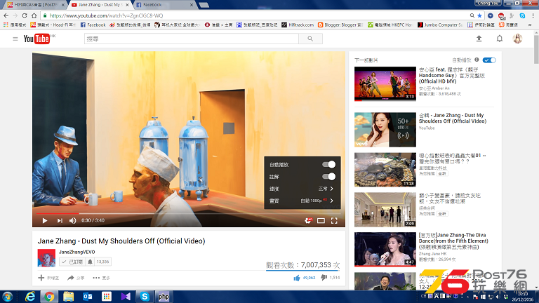This screenshot has height=303, width=539.
Task: Open the Facebook bookmark
Action: [93, 25]
